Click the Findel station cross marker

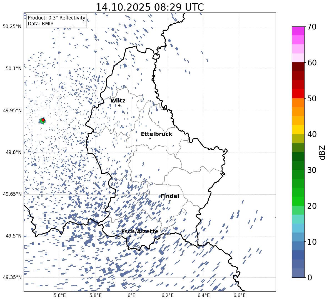[170, 201]
